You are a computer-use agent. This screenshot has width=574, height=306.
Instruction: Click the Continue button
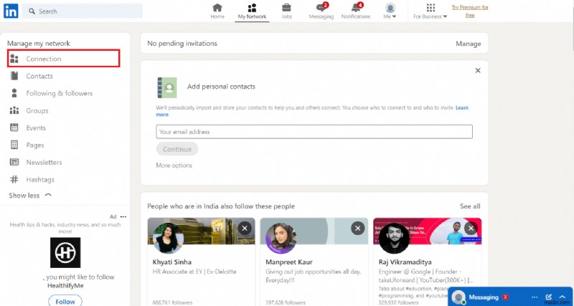tap(177, 149)
